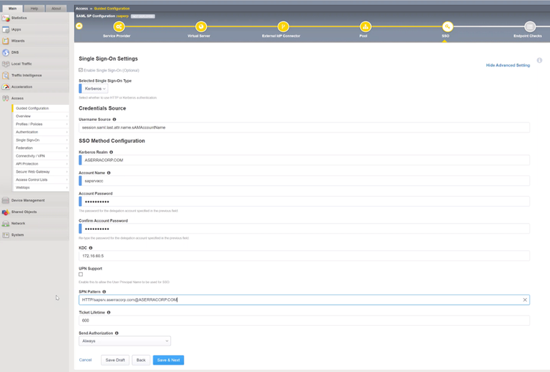The width and height of the screenshot is (550, 372).
Task: Open the Send Authorization Always dropdown
Action: coord(125,341)
